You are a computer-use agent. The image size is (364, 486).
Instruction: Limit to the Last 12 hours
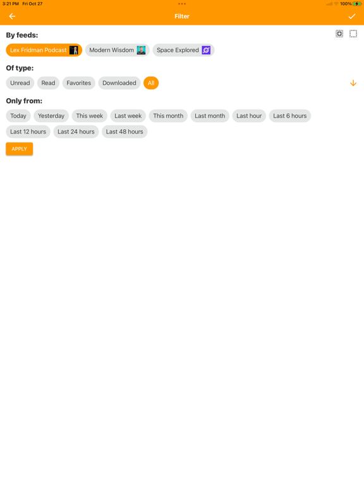[x=28, y=132]
